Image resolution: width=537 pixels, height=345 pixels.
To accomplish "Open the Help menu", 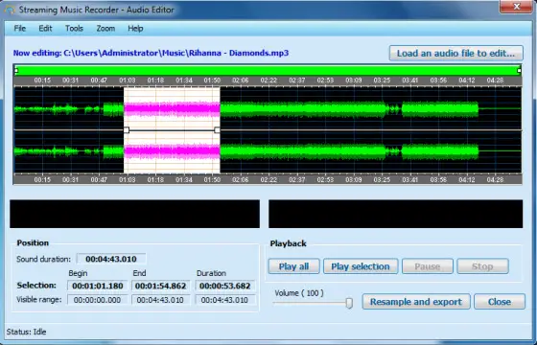I will click(135, 29).
